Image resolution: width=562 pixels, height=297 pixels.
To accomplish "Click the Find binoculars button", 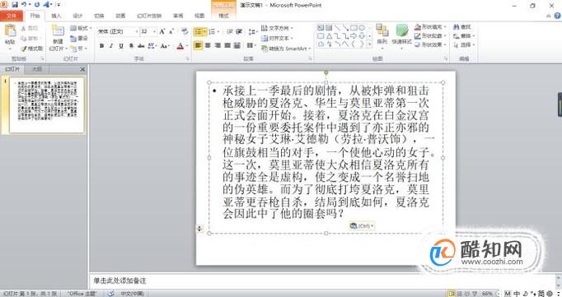I will (462, 27).
